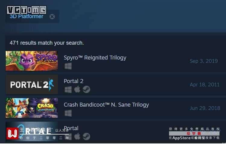Remove the 3D Platformer tag filter
This screenshot has height=144, width=226.
pyautogui.click(x=52, y=17)
